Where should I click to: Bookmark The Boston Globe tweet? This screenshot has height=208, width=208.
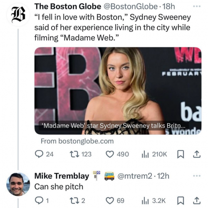pyautogui.click(x=181, y=154)
